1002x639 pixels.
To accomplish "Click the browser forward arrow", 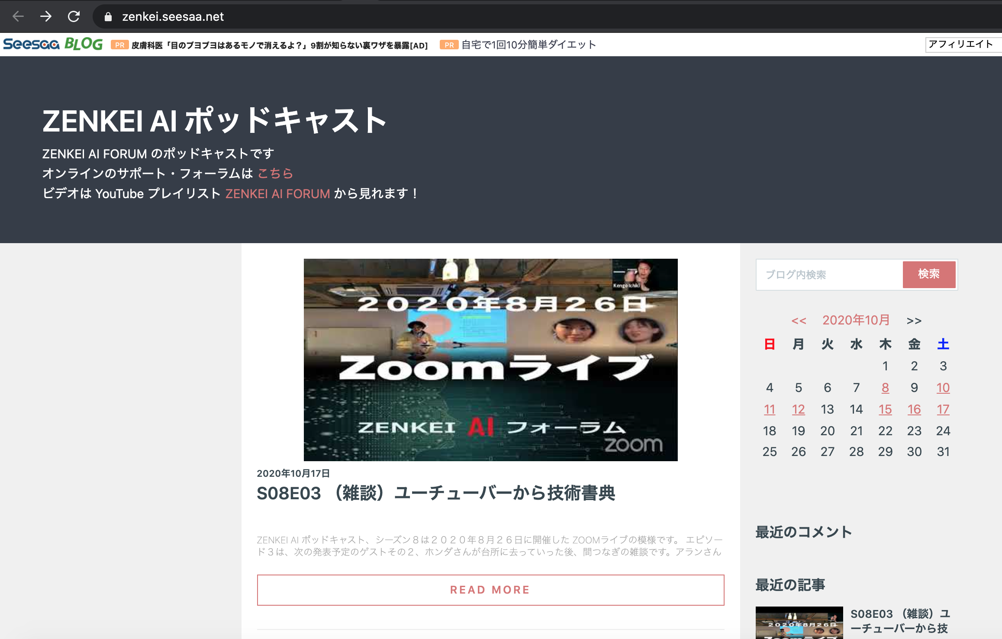I will [x=46, y=16].
